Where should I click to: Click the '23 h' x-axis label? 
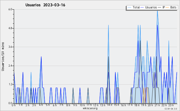171,105
